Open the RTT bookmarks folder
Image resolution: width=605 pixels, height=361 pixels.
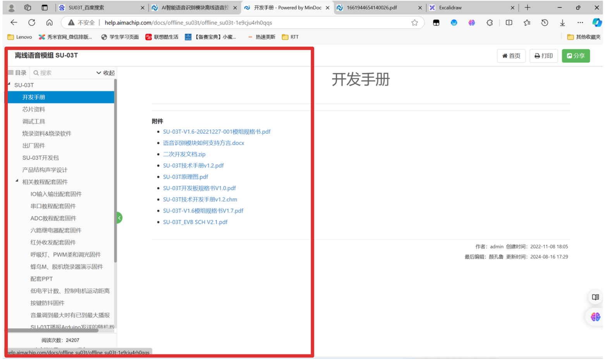click(x=290, y=37)
